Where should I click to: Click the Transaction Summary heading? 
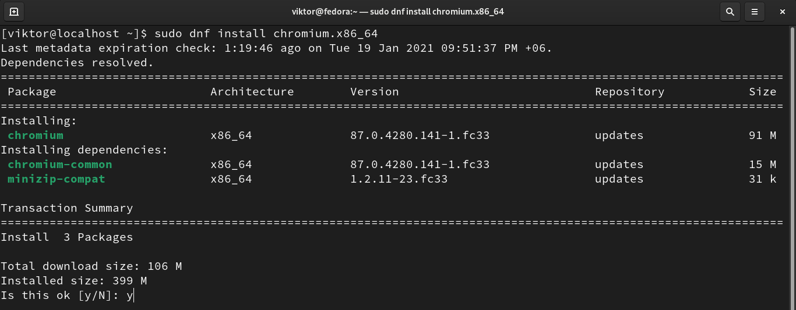click(x=66, y=208)
